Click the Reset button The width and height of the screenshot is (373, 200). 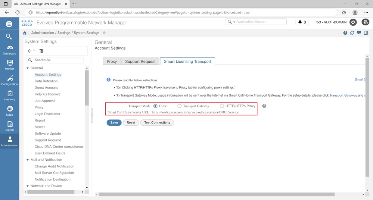[x=131, y=122]
